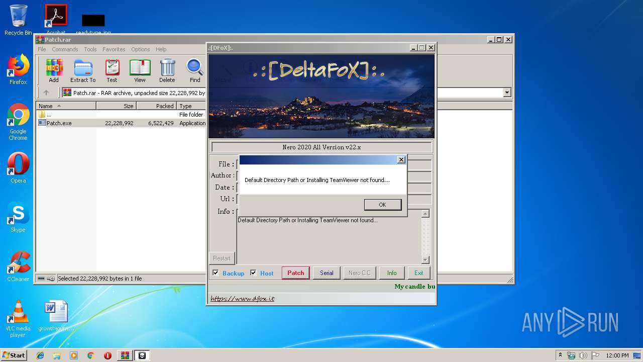
Task: Click the network tray icon
Action: click(571, 355)
